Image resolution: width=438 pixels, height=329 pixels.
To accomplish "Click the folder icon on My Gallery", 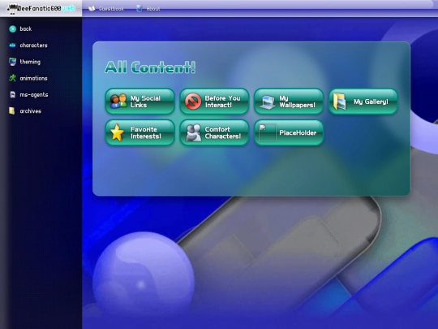I will [340, 102].
